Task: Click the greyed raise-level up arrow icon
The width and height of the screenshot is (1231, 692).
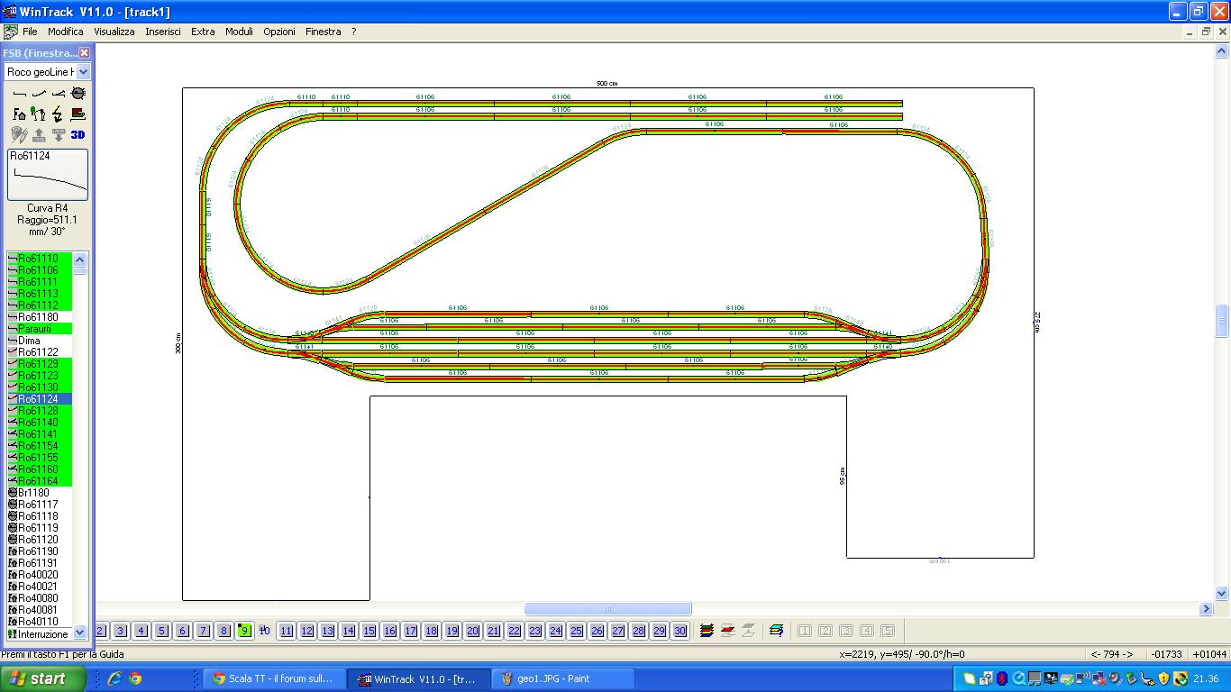Action: 39,134
